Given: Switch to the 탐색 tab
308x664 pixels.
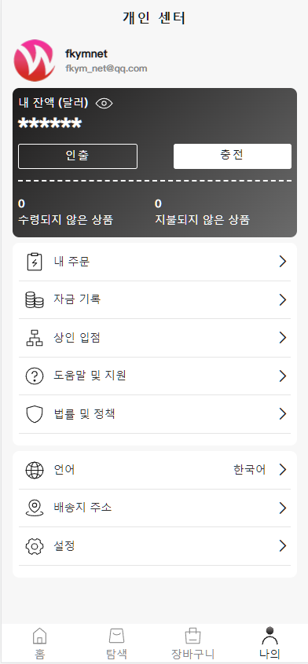Looking at the screenshot, I should point(116,642).
